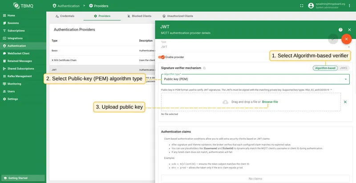Select the Users icon in sidebar
356x183 pixels.
4,91
